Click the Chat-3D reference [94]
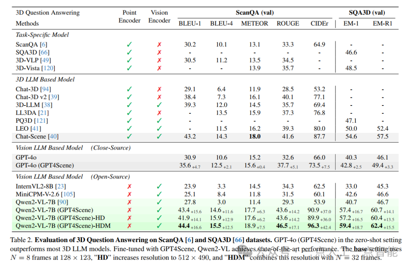 click(x=46, y=89)
